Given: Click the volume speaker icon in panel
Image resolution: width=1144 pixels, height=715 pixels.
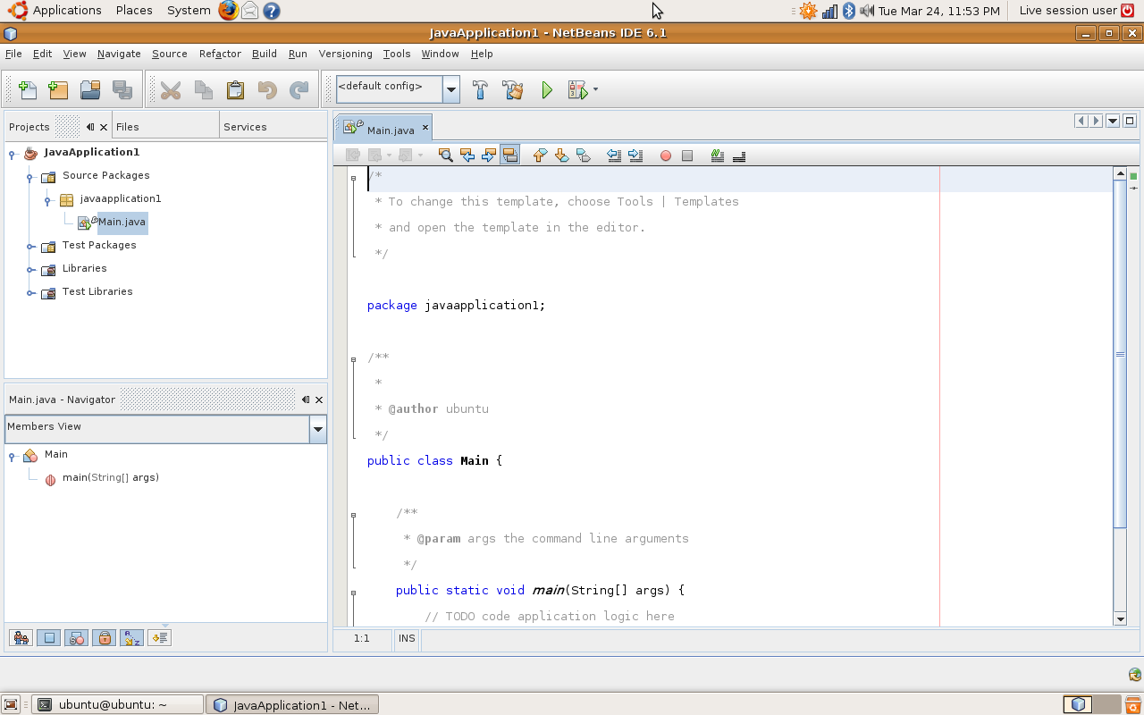Looking at the screenshot, I should coord(867,11).
